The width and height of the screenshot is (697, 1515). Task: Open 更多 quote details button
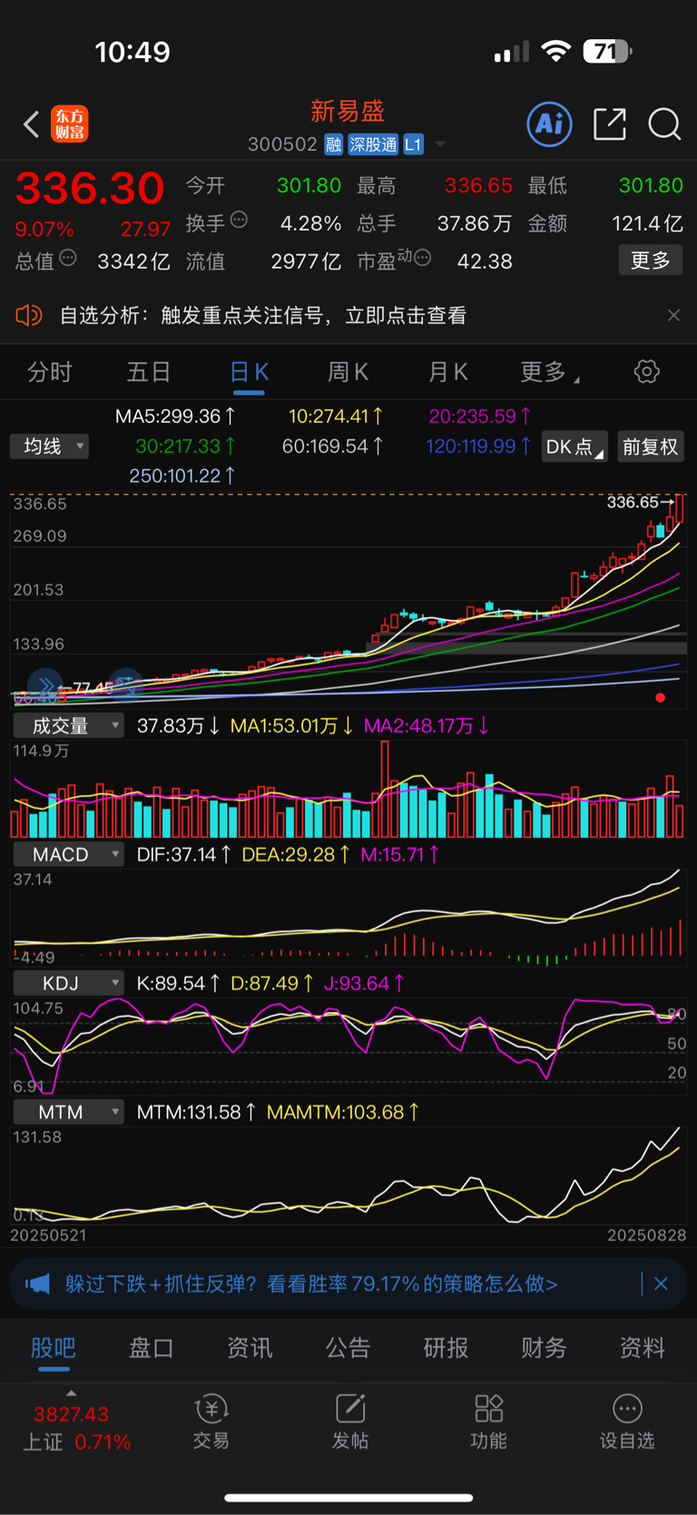651,261
